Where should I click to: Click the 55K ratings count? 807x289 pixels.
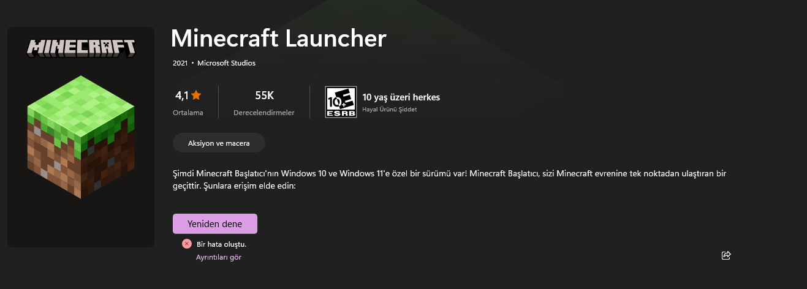point(264,96)
